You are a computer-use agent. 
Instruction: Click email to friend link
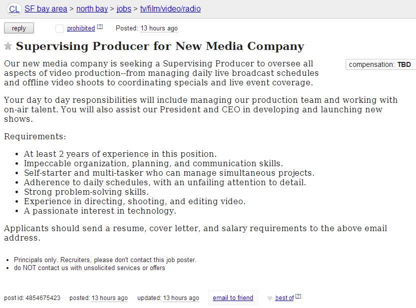233,298
